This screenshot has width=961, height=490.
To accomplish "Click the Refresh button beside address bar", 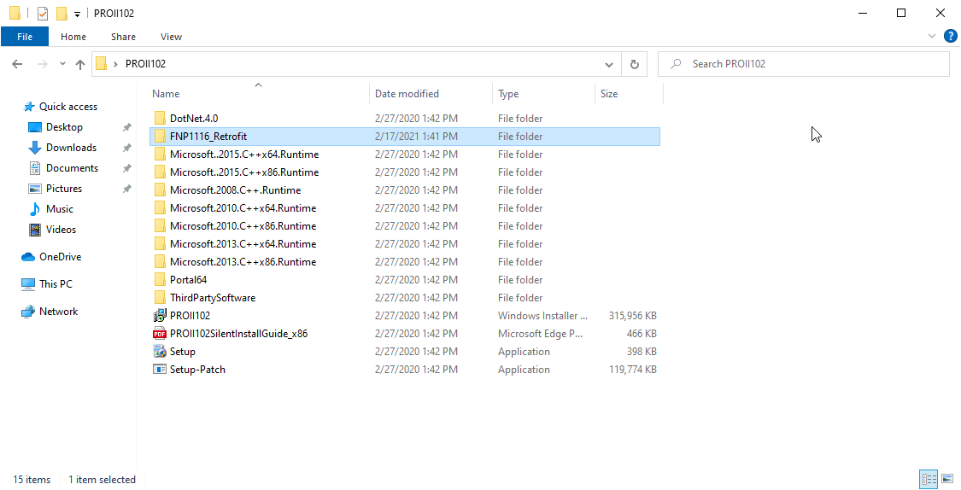I will [x=634, y=64].
